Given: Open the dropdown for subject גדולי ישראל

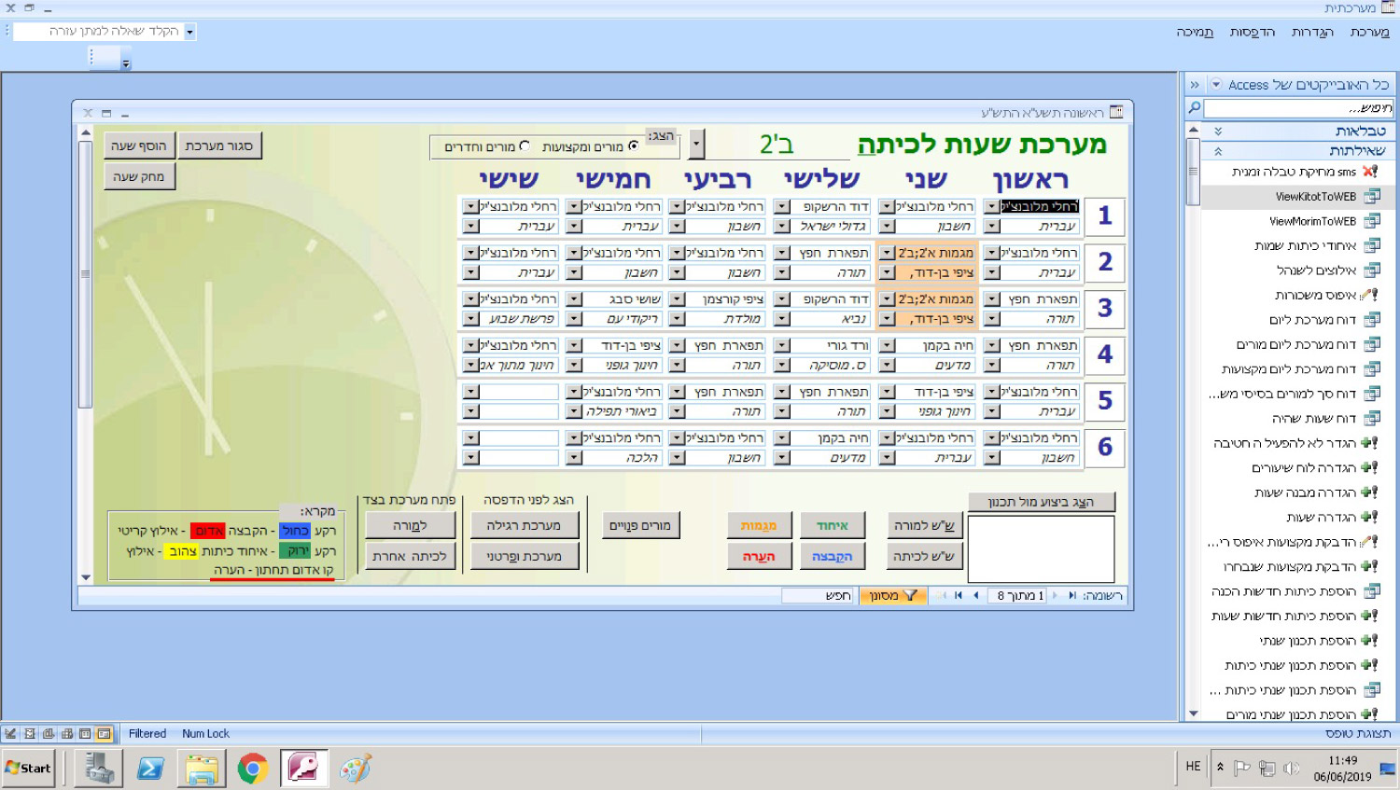Looking at the screenshot, I should (782, 226).
